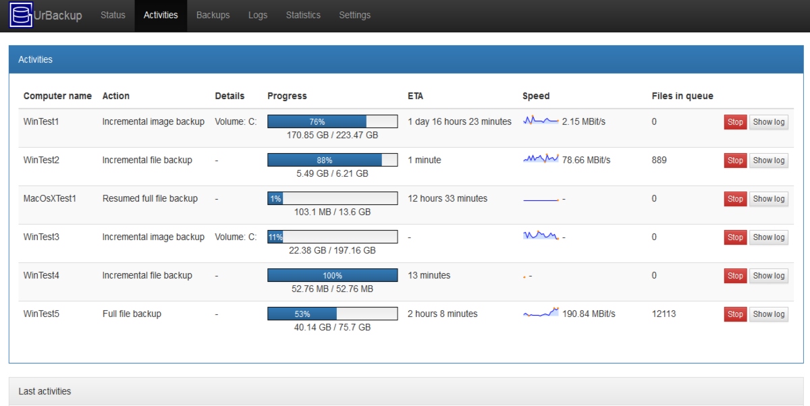
Task: Click the Action column header
Action: (x=116, y=96)
